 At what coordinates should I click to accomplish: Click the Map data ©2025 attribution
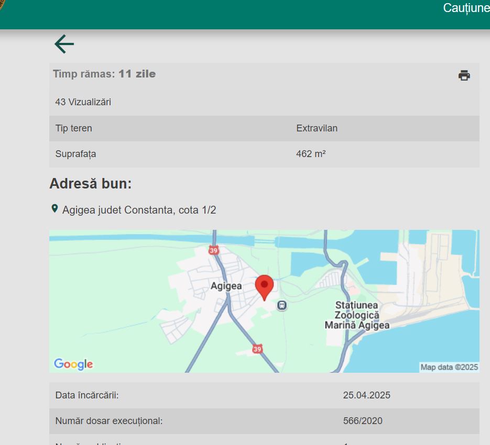pyautogui.click(x=449, y=367)
